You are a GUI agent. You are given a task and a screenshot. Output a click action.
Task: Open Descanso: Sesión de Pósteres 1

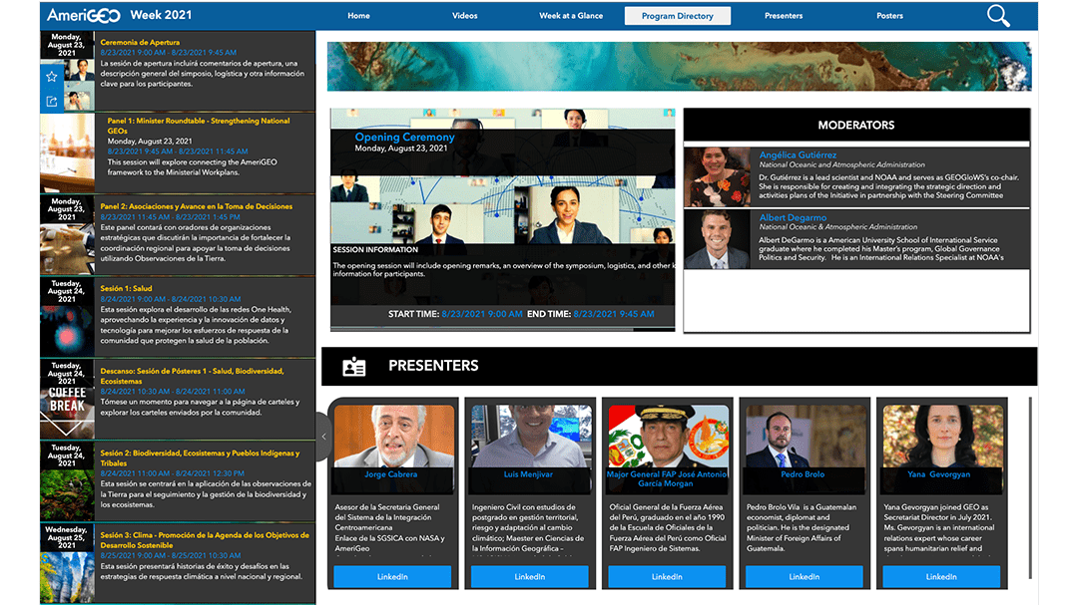pyautogui.click(x=178, y=399)
